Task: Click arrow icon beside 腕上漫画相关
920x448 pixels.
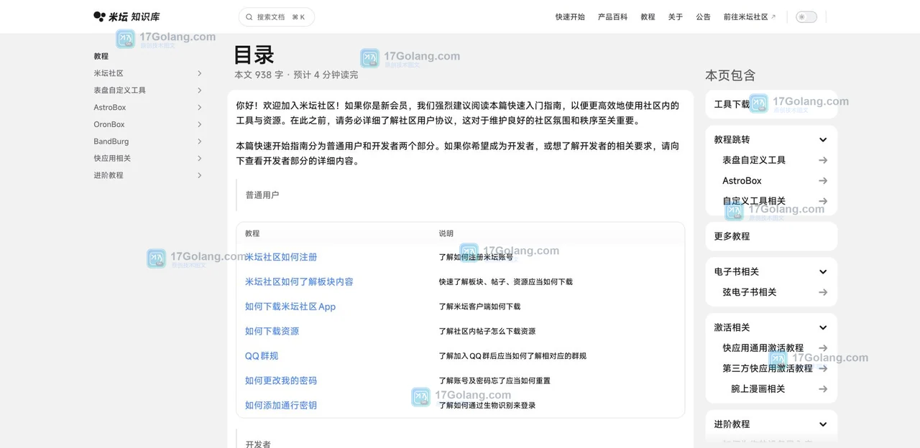Action: (823, 389)
